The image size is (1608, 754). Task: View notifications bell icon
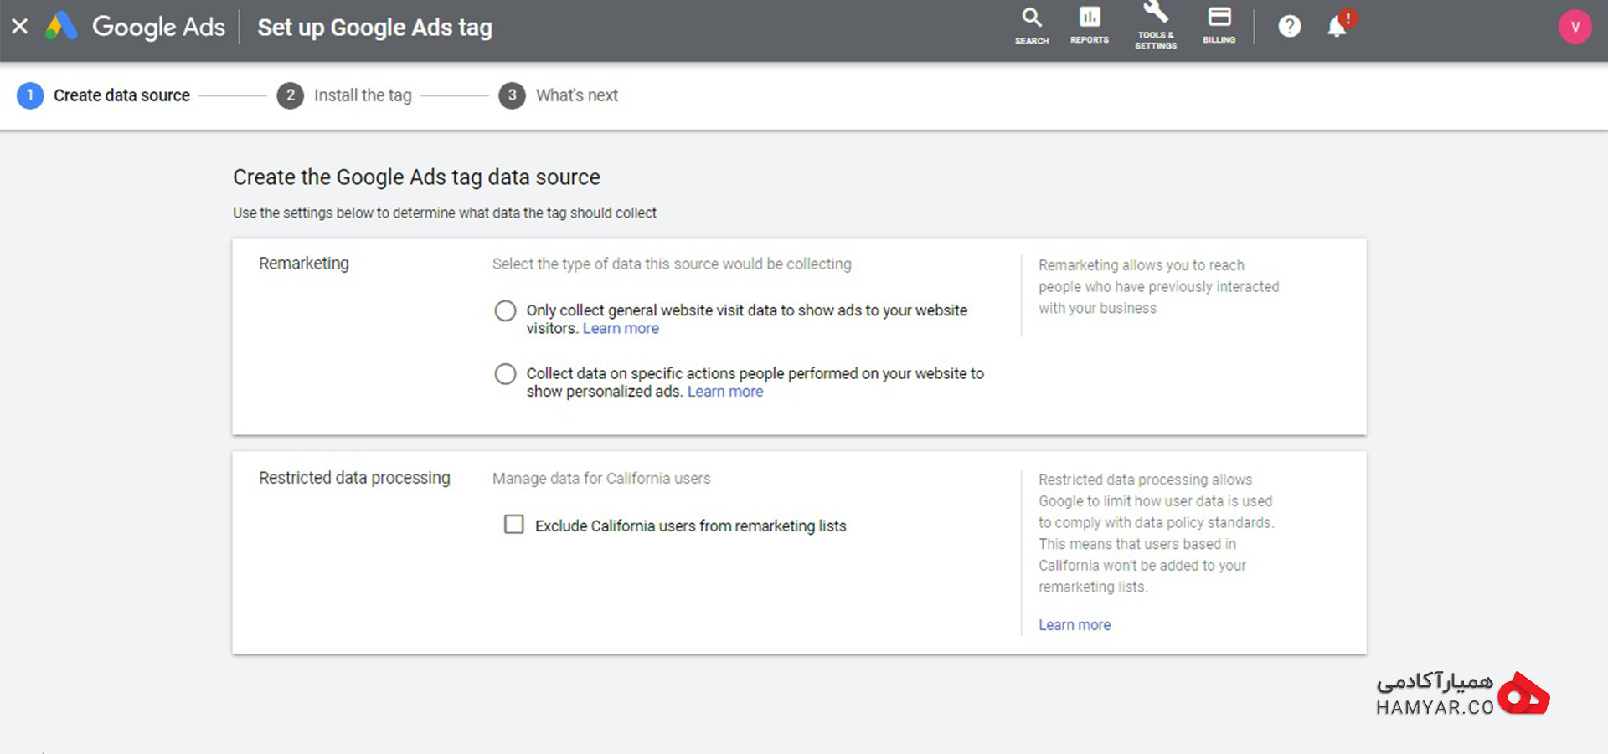pos(1338,27)
